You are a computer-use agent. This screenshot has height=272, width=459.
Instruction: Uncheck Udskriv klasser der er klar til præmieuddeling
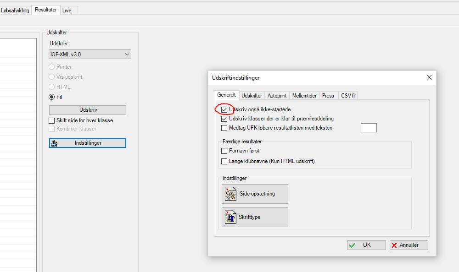pyautogui.click(x=224, y=119)
